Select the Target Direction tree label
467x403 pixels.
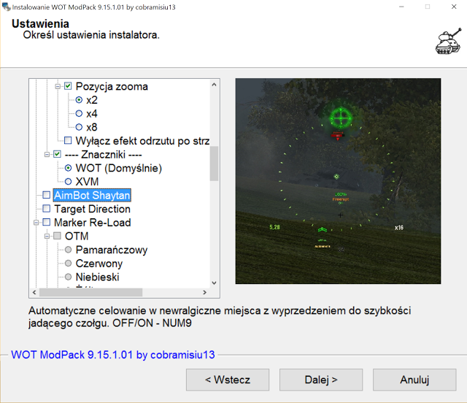pos(93,209)
